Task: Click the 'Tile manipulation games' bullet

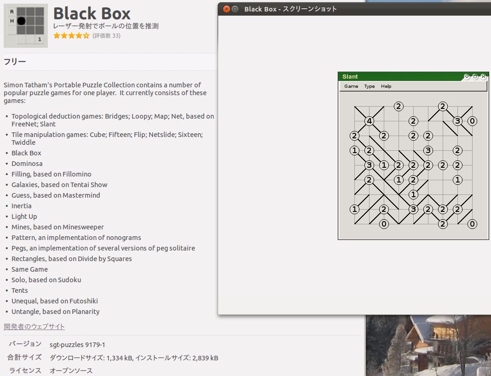Action: [x=107, y=138]
